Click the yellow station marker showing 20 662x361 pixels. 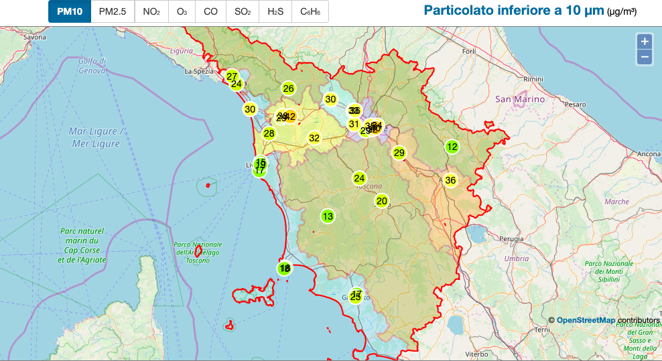[x=382, y=201]
